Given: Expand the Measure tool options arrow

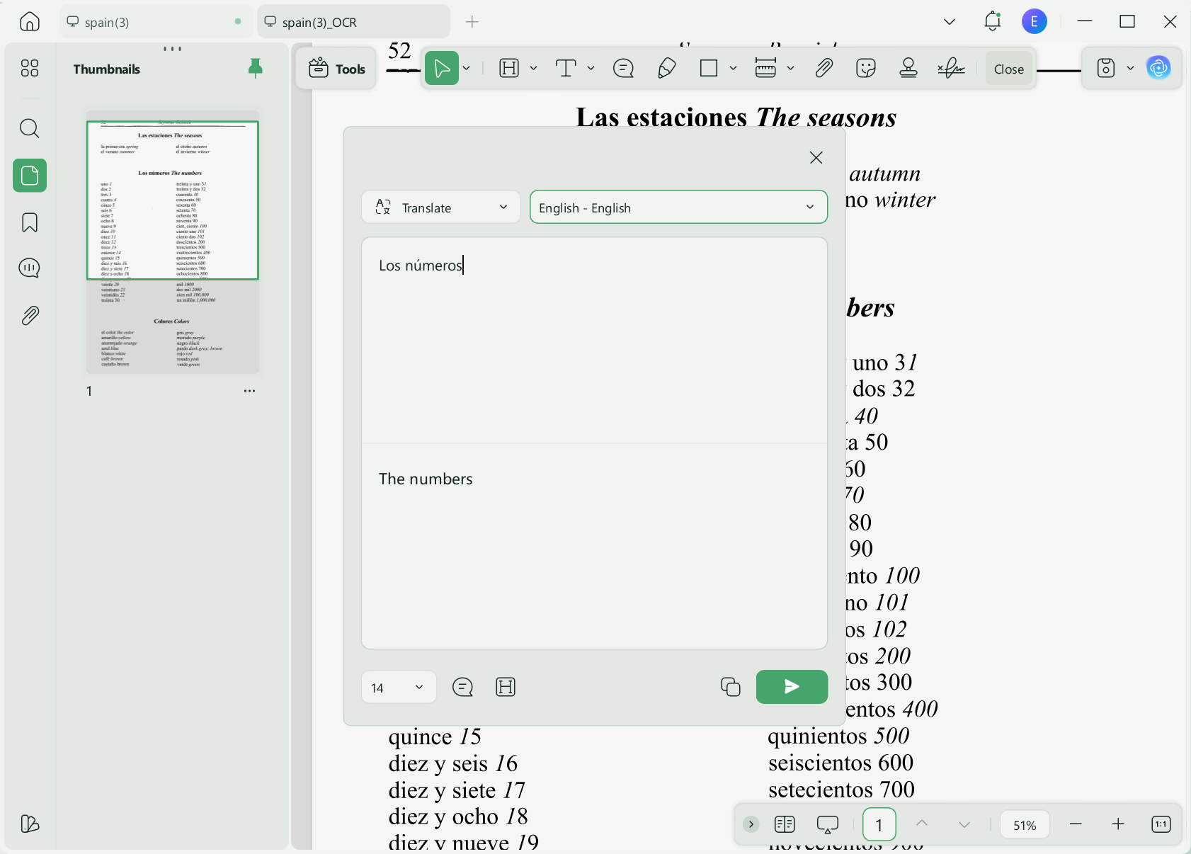Looking at the screenshot, I should [790, 69].
